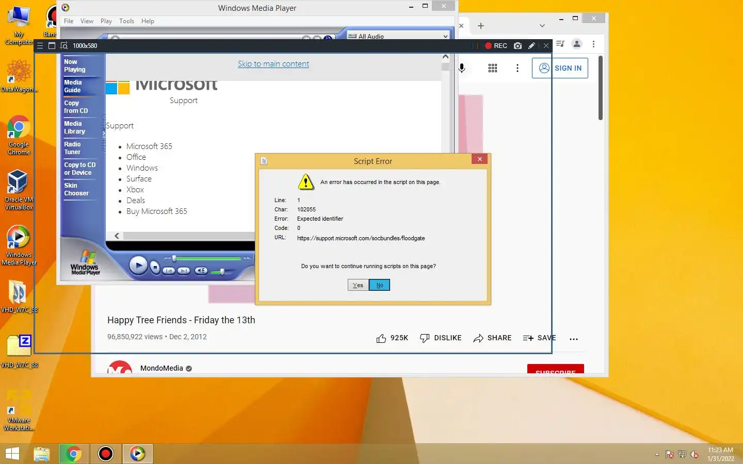
Task: Open File Explorer from the taskbar
Action: click(x=42, y=454)
